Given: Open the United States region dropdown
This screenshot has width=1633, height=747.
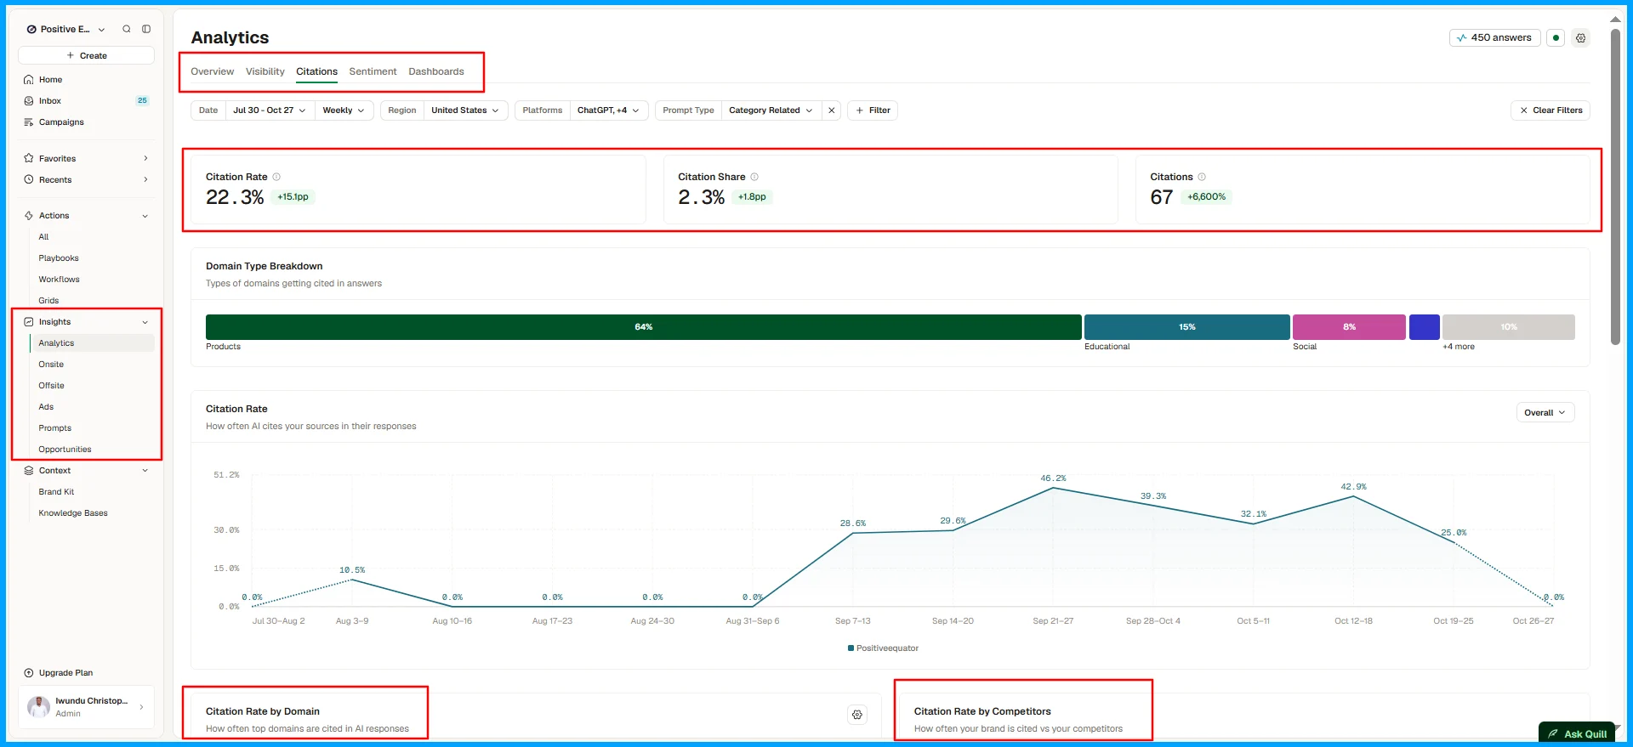Looking at the screenshot, I should pos(465,110).
